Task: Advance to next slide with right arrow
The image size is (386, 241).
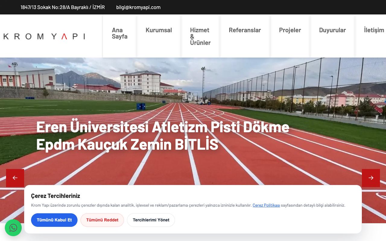Action: coord(371,178)
